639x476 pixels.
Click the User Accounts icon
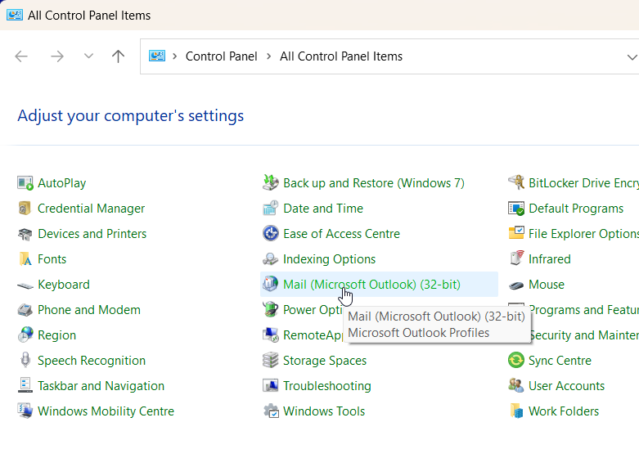pos(516,386)
